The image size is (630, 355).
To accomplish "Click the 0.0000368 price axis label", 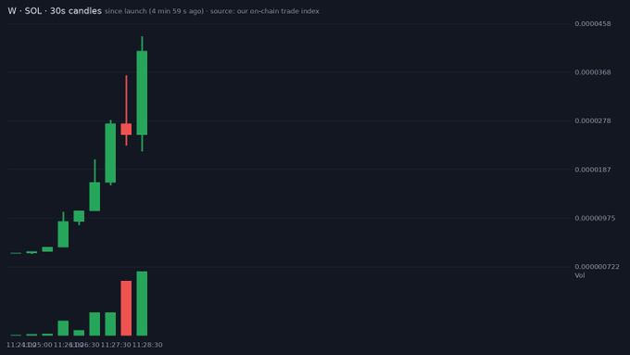I will click(x=593, y=72).
